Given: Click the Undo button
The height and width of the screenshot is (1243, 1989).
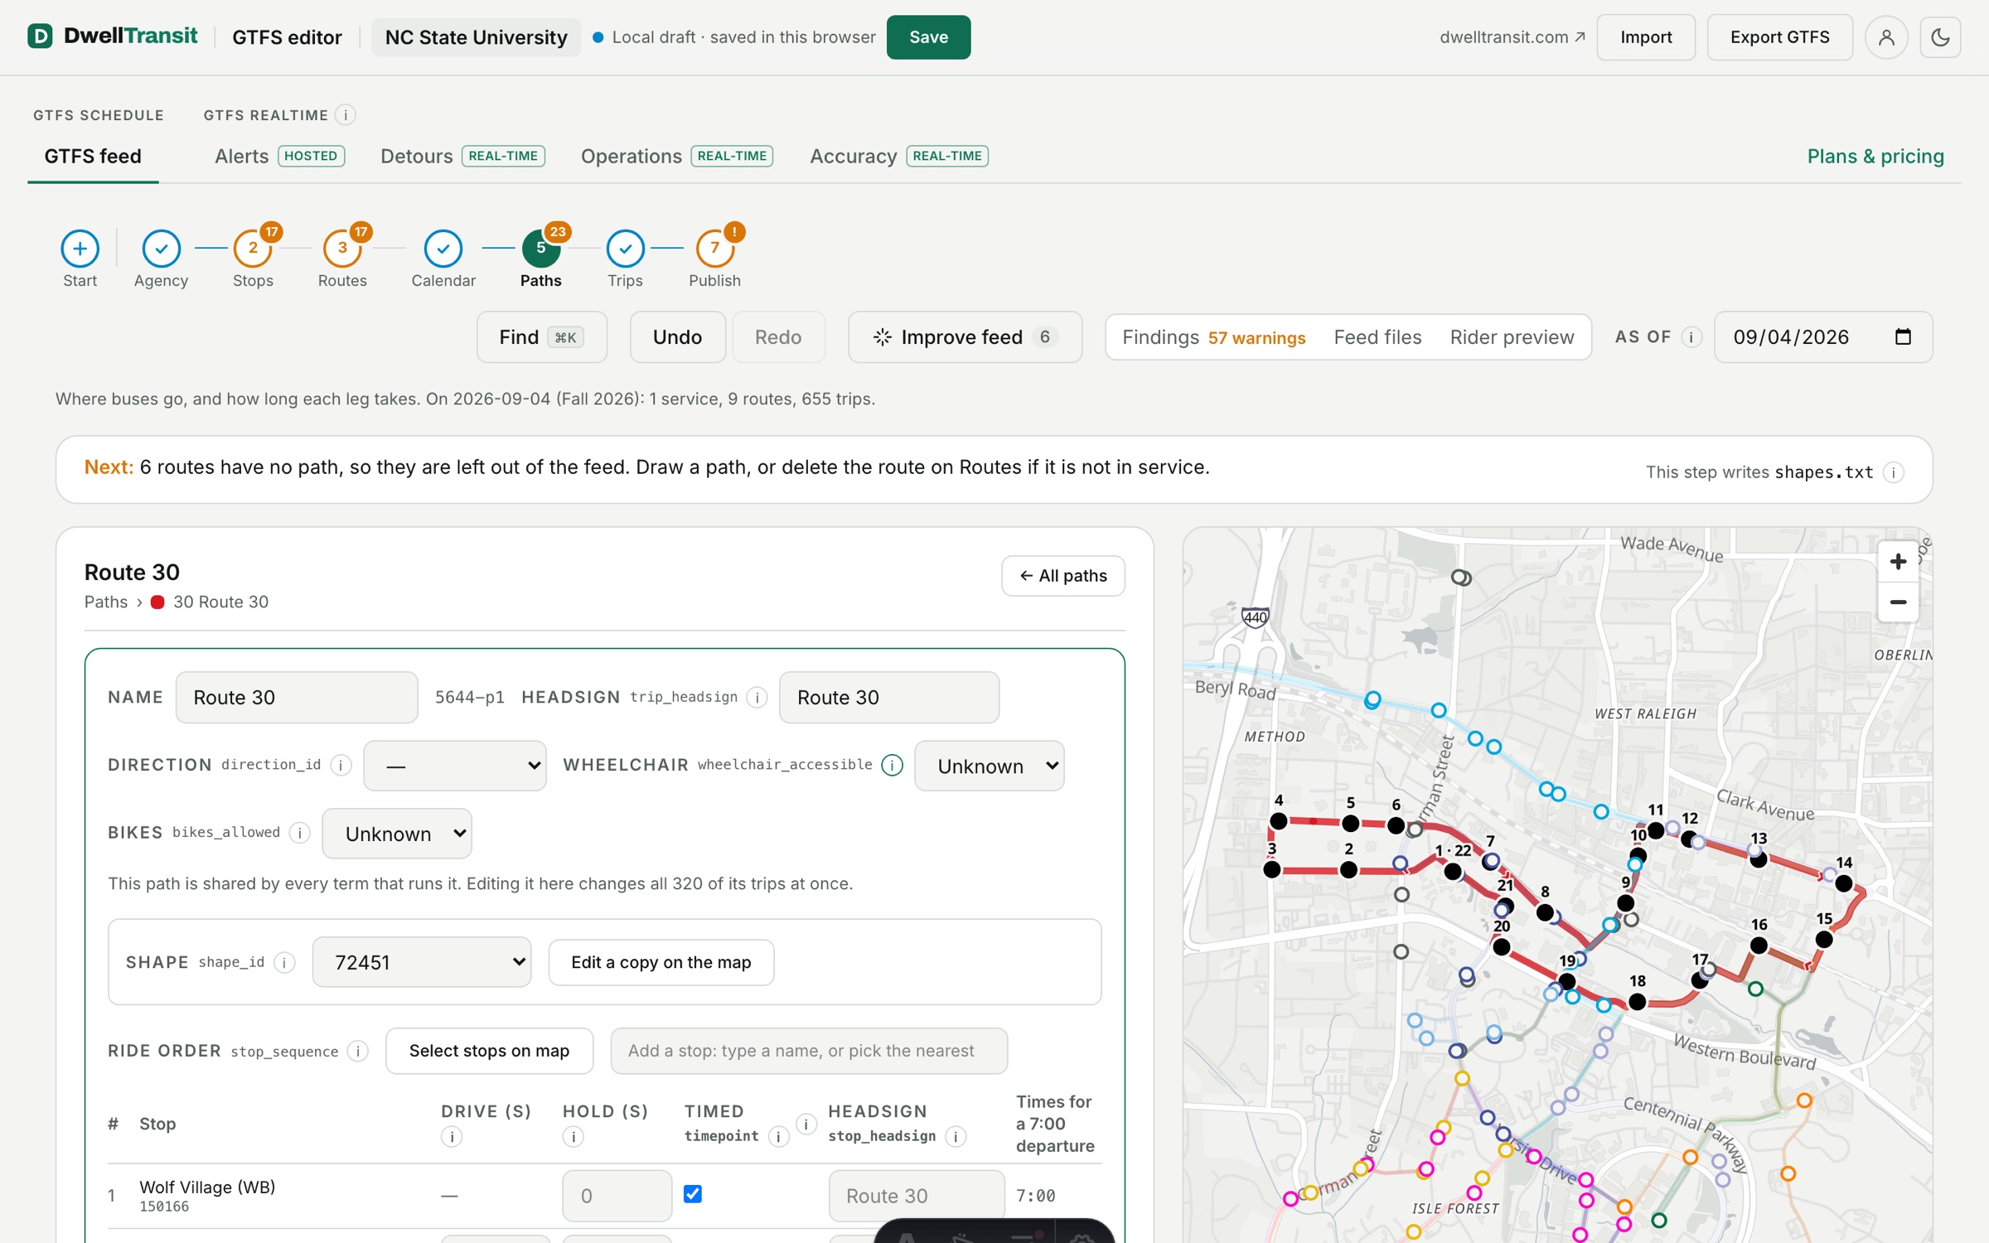Looking at the screenshot, I should (x=677, y=337).
